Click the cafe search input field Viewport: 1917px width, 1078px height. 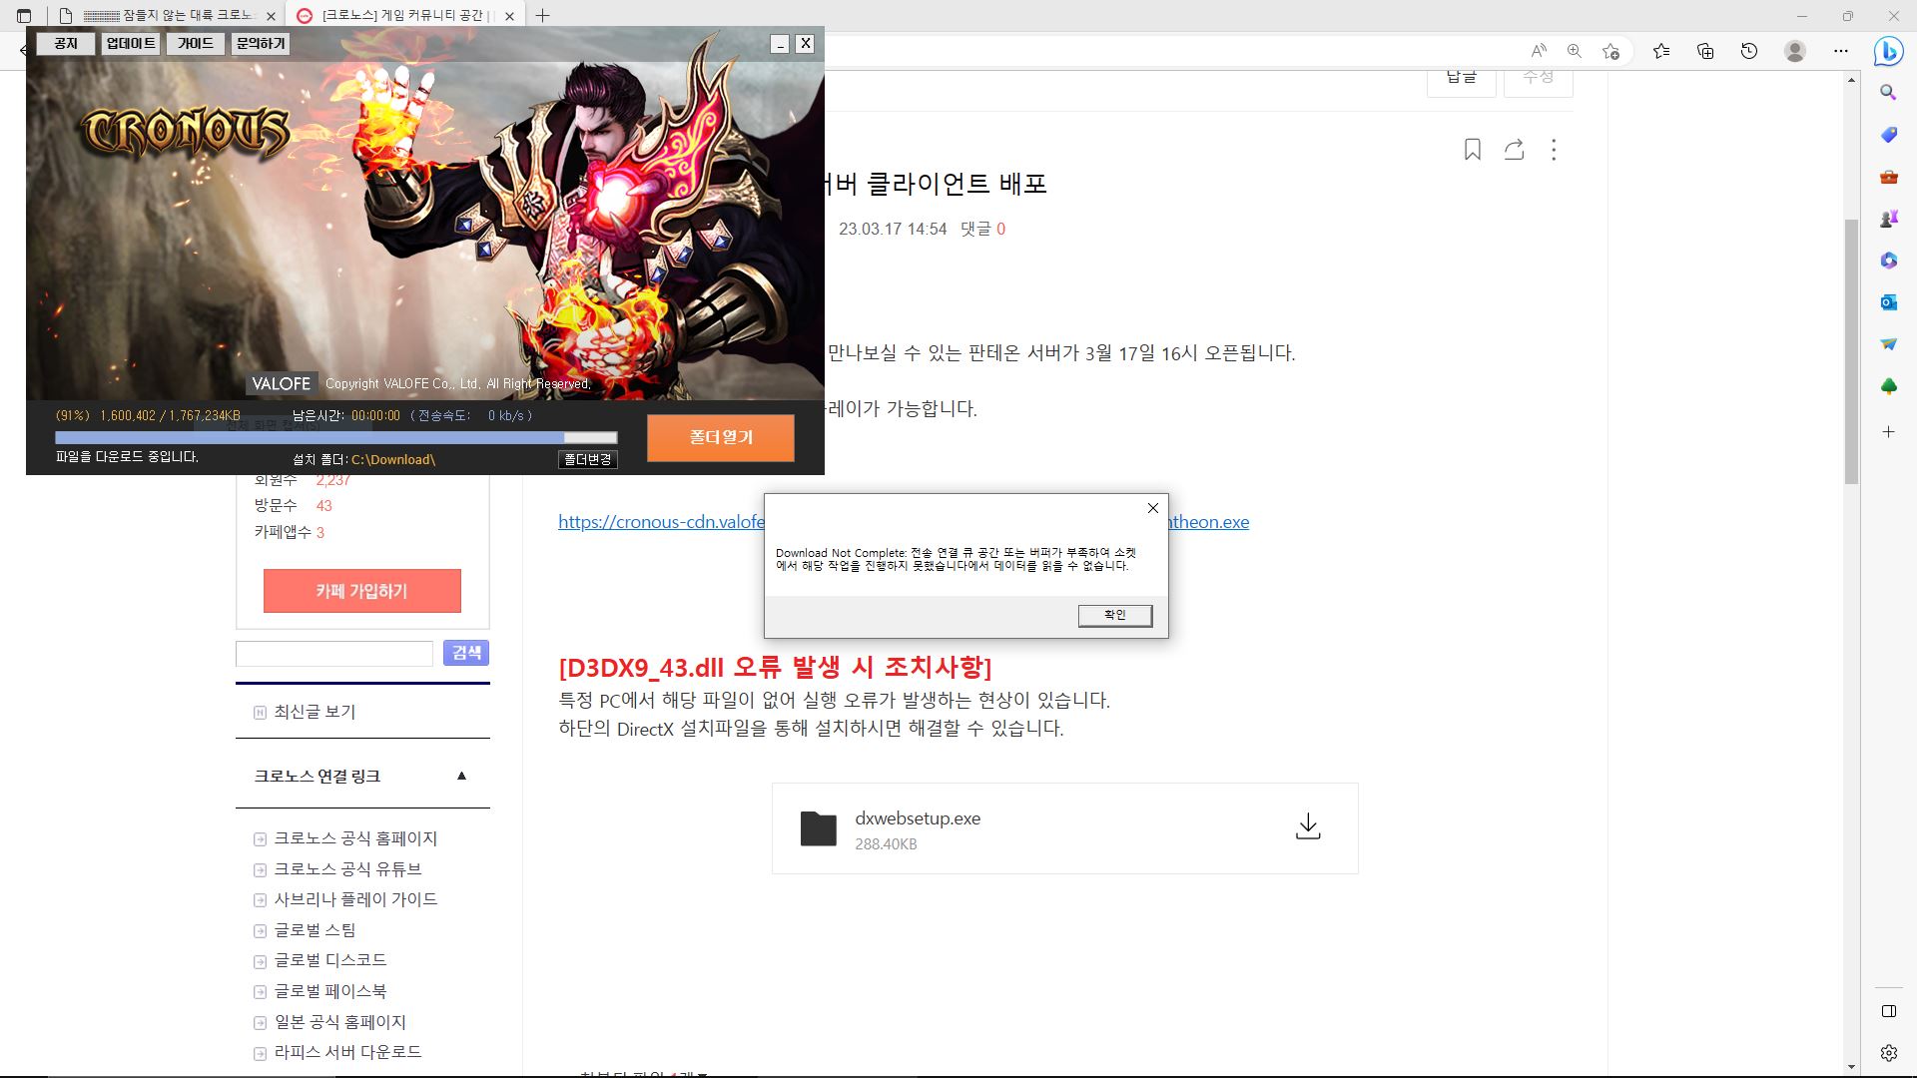point(334,654)
